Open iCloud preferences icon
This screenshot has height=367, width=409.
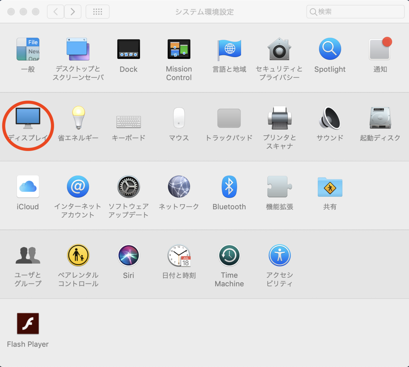click(x=28, y=187)
